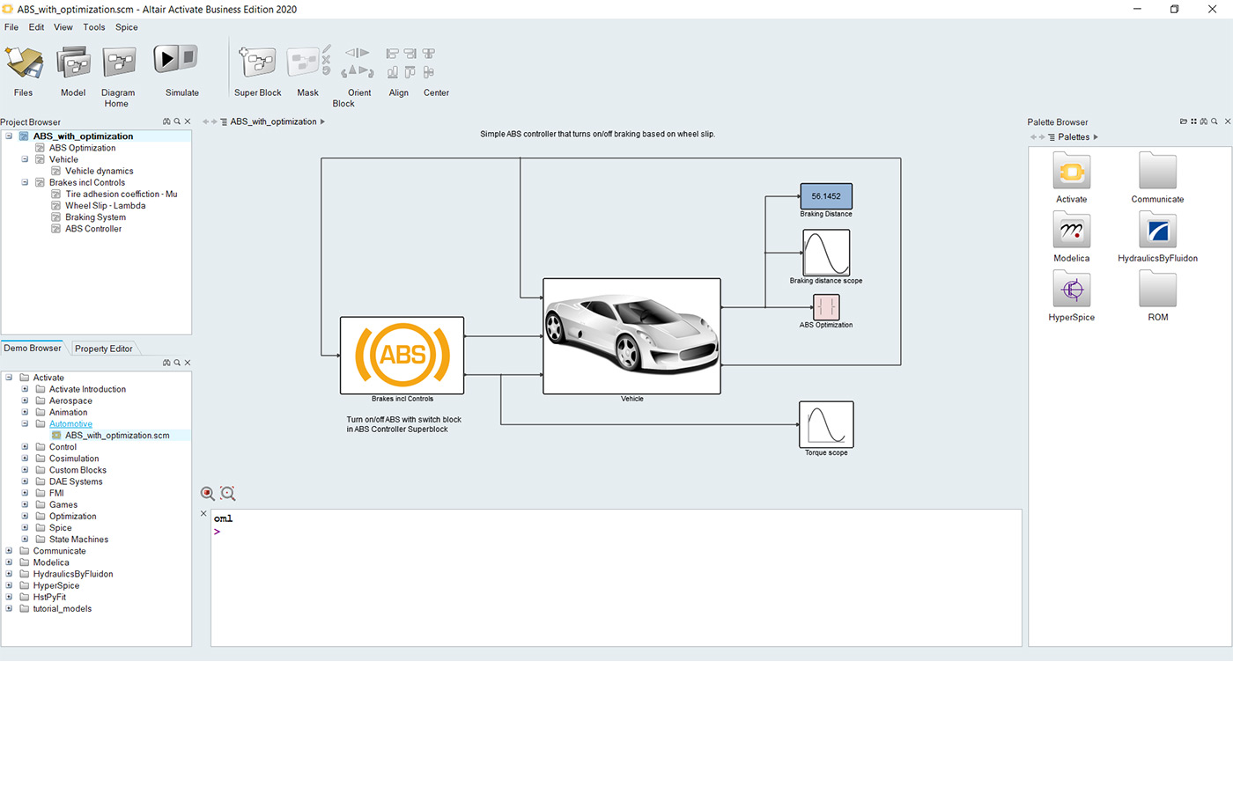
Task: Expand the breadcrumb arrow after ABS_with_optimization
Action: pyautogui.click(x=322, y=121)
